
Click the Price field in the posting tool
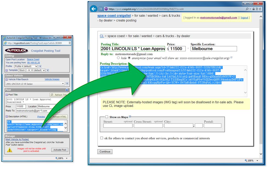(21, 106)
